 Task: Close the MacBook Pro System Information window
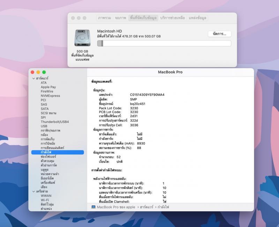pyautogui.click(x=32, y=72)
